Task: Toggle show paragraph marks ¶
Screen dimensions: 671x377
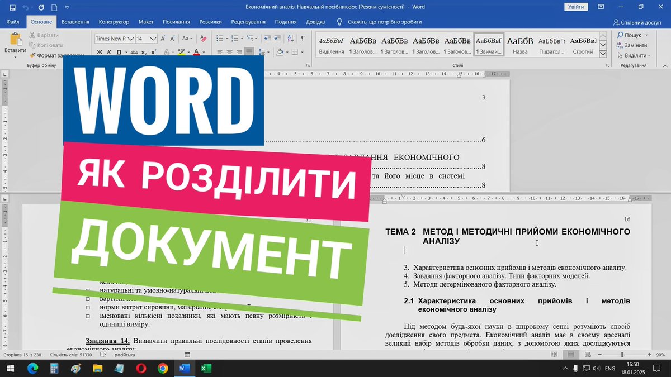Action: 303,39
